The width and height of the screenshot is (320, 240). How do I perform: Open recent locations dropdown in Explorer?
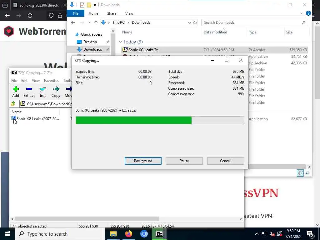point(89,22)
